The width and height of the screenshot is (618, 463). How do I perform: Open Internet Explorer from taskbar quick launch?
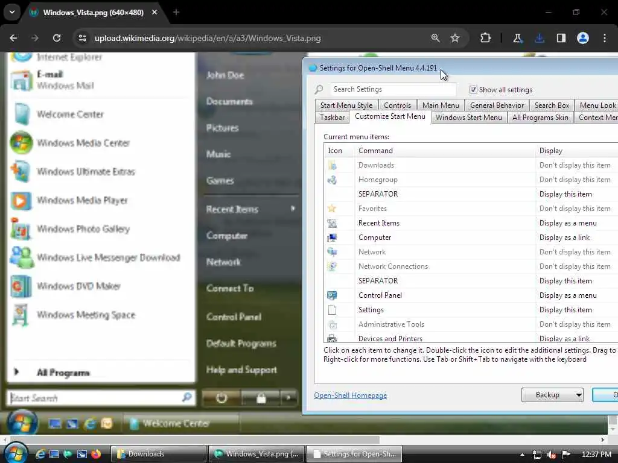[40, 454]
